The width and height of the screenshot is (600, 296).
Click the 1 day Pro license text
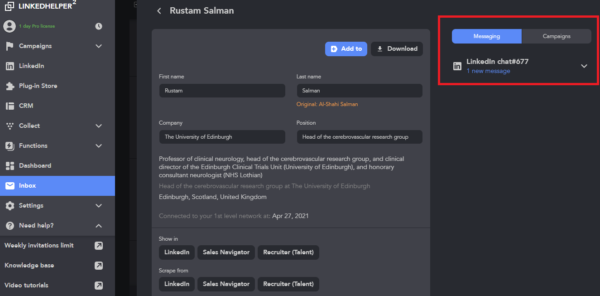pyautogui.click(x=37, y=26)
